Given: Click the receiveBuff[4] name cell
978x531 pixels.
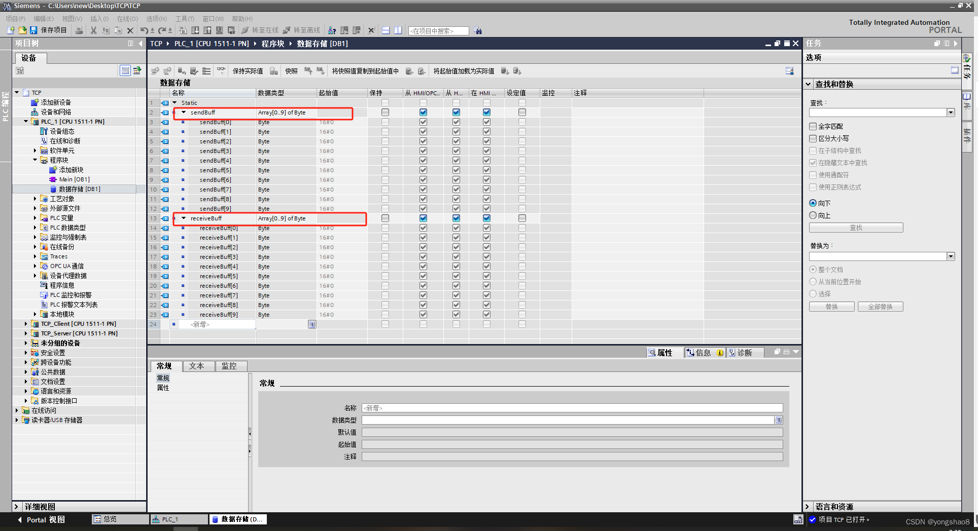Looking at the screenshot, I should point(219,267).
